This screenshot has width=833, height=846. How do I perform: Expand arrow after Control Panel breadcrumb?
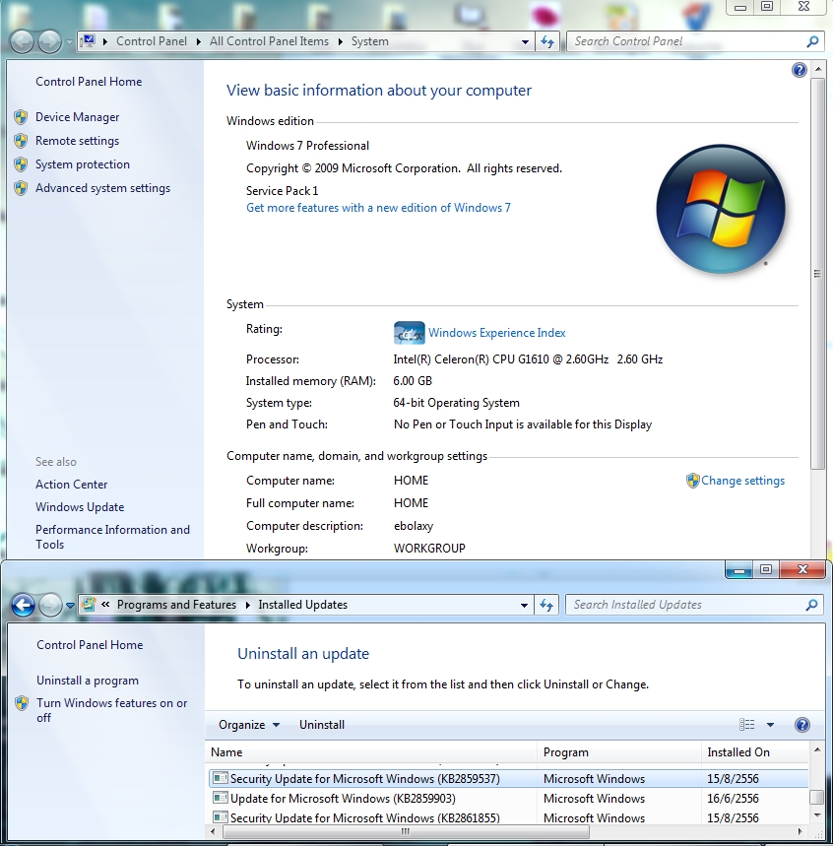(198, 41)
